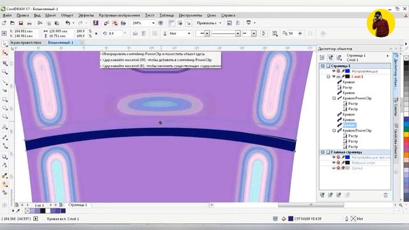Toggle Show Object Properties in Object Manager
This screenshot has height=230, width=409.
[x=322, y=57]
